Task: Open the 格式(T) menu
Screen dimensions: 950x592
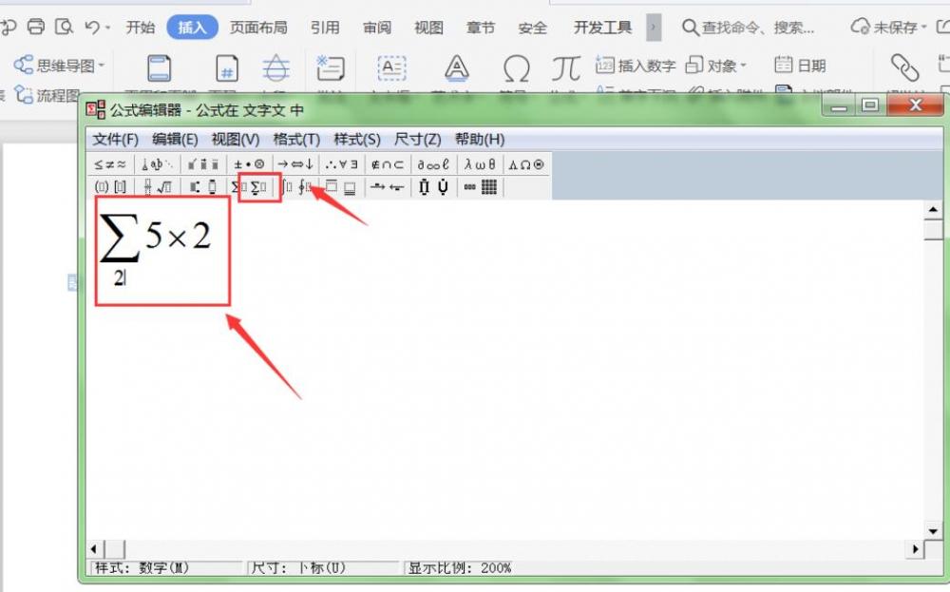Action: [296, 139]
